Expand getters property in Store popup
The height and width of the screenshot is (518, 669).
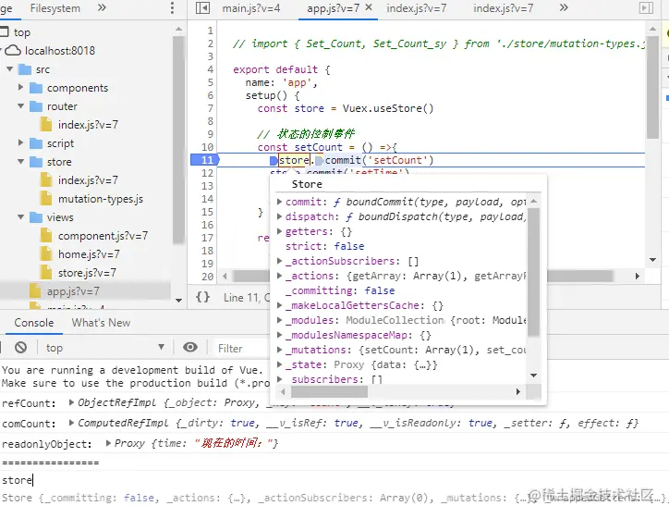(279, 231)
